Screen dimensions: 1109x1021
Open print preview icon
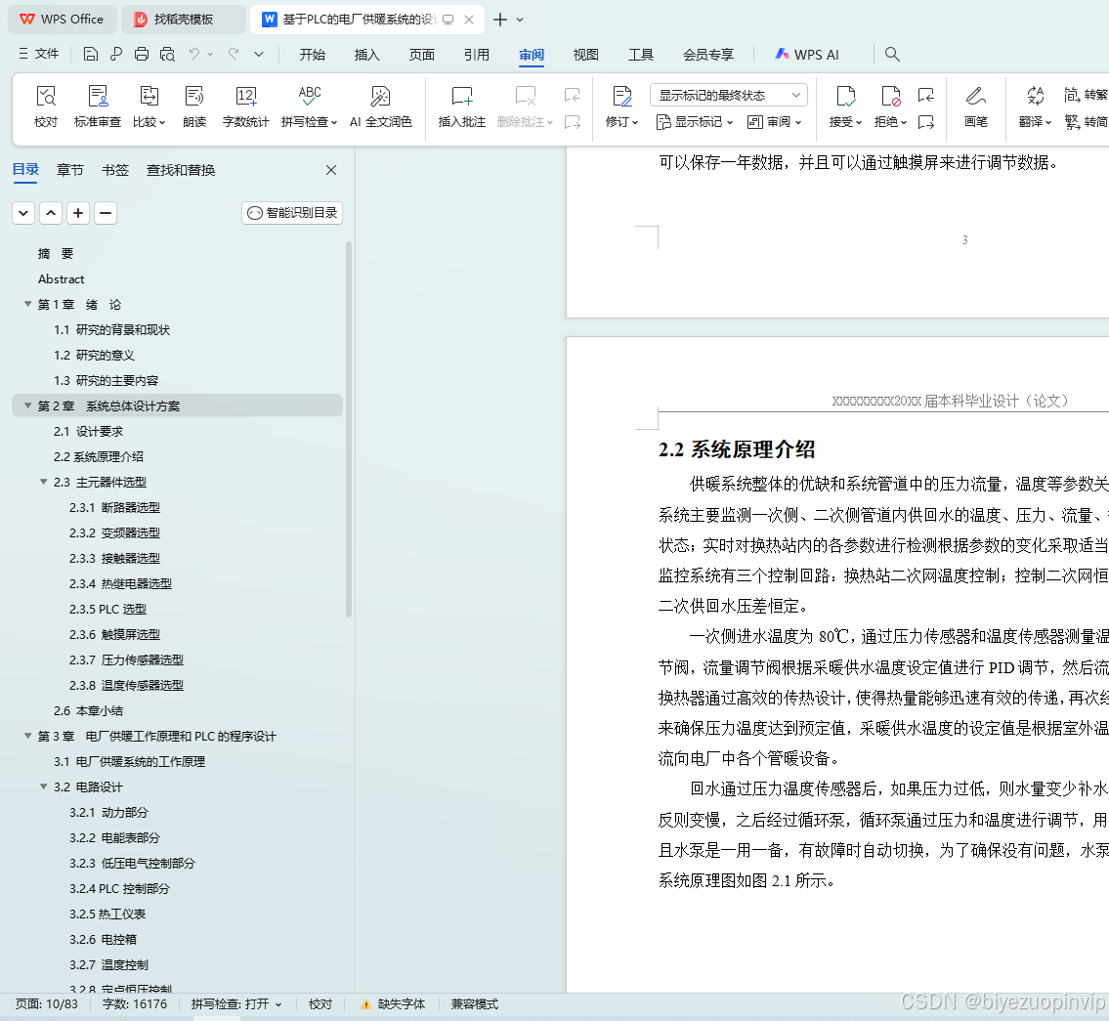pos(167,54)
